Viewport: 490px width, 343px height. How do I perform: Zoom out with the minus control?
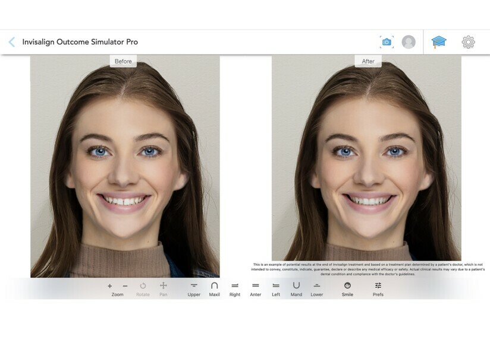tap(124, 286)
